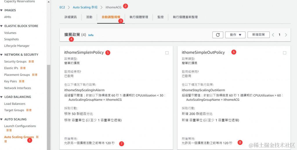Click page number 1 in pagination

tap(279, 35)
